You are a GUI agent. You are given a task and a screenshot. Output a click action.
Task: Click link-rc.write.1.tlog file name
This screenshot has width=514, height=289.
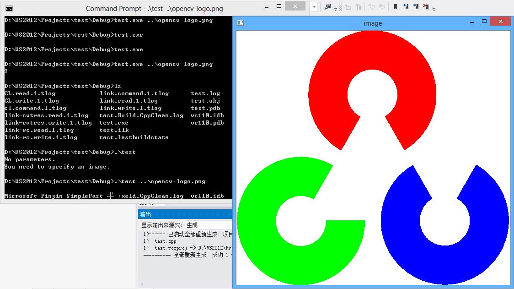41,137
